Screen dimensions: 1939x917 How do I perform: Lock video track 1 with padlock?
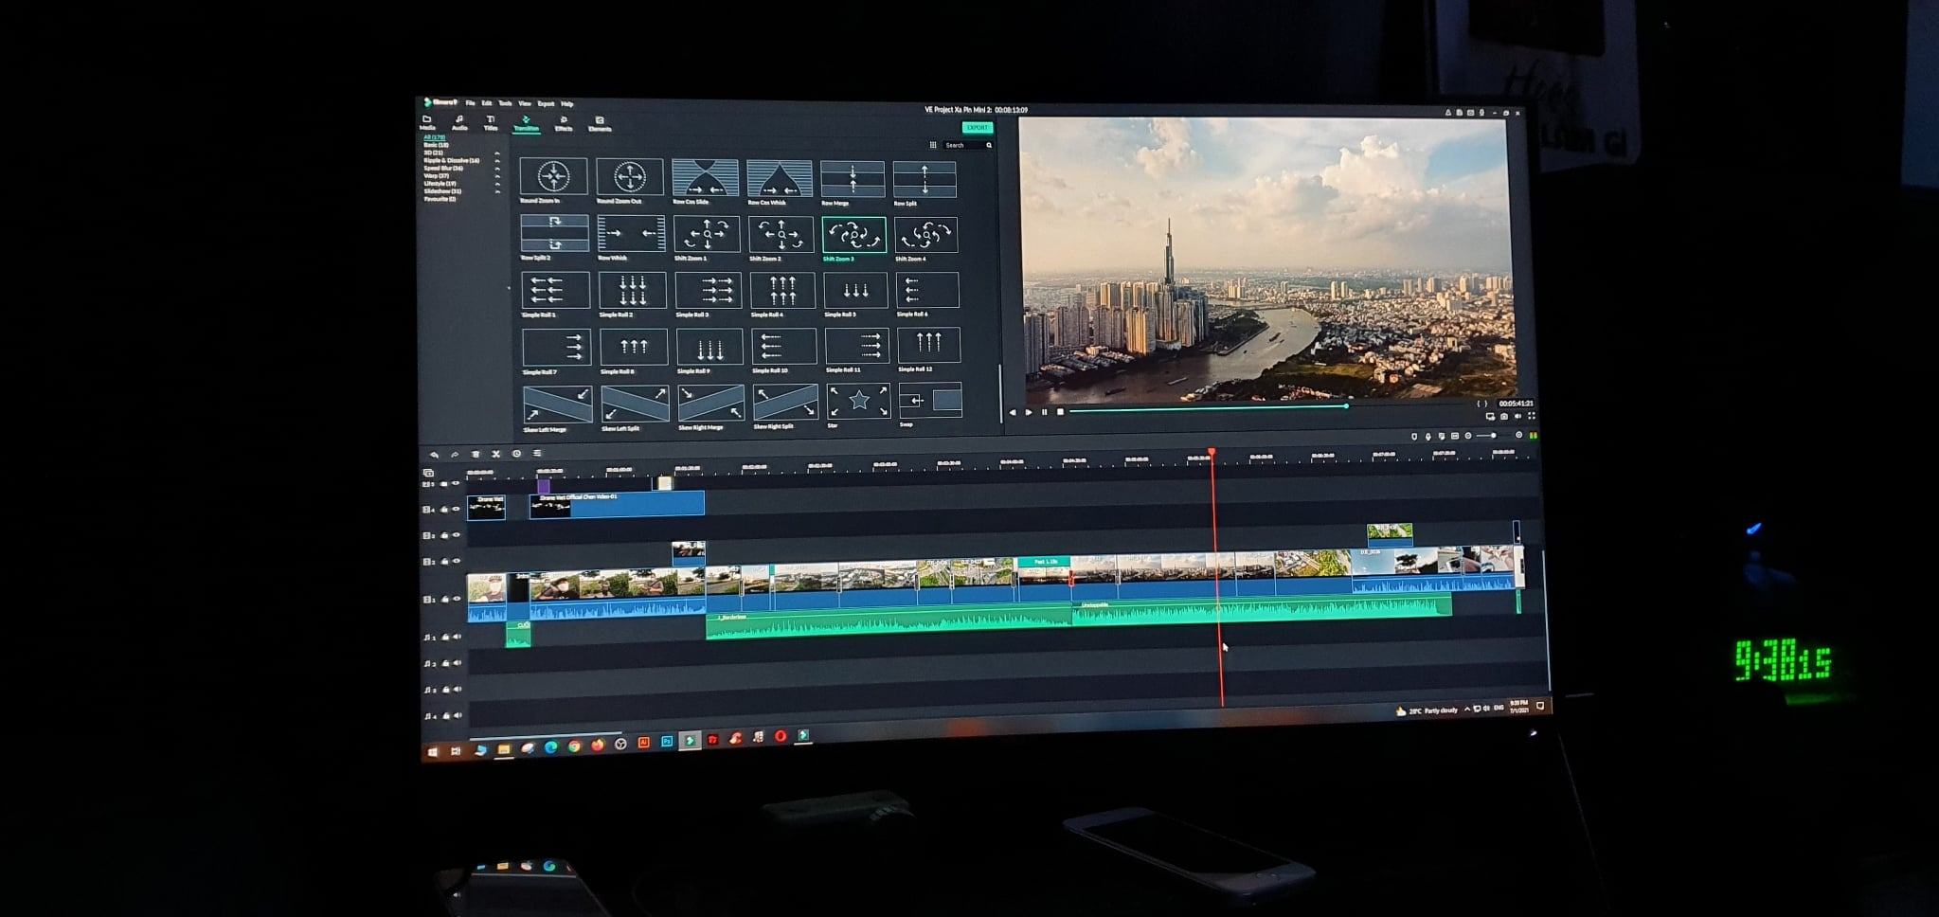444,599
